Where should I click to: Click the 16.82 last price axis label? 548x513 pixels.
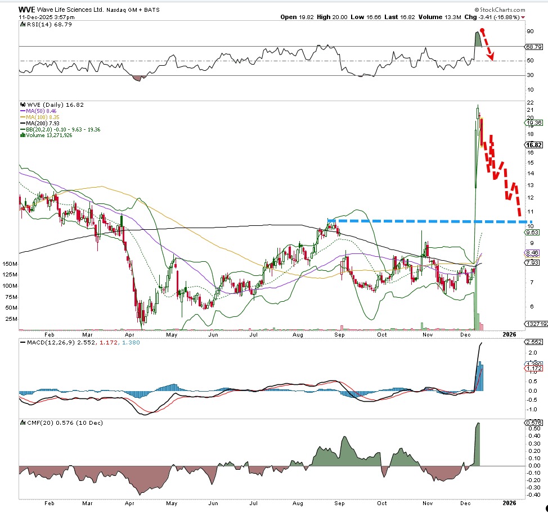pos(533,143)
